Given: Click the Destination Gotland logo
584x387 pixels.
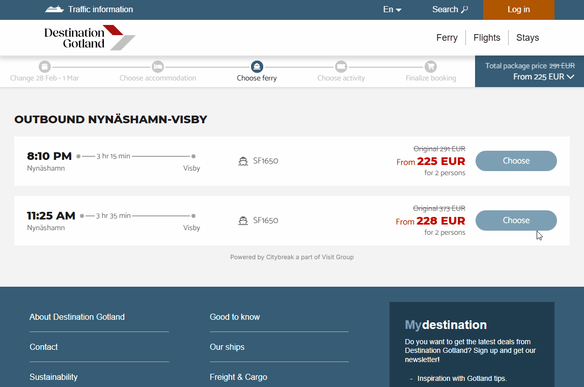Looking at the screenshot, I should 90,38.
